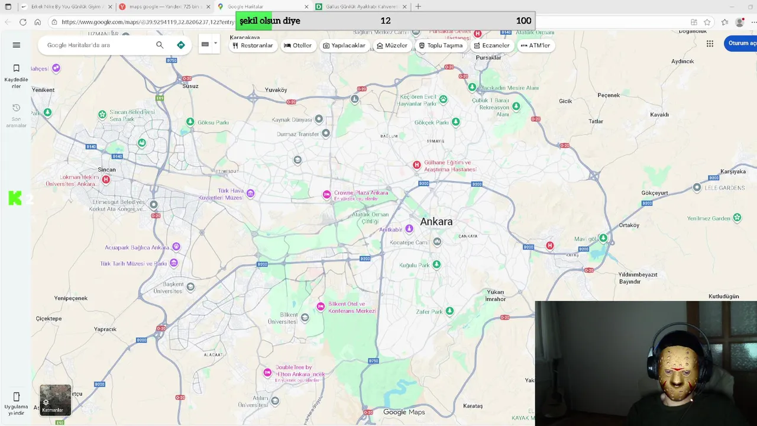Go to browser home page
The image size is (757, 426).
coord(37,22)
